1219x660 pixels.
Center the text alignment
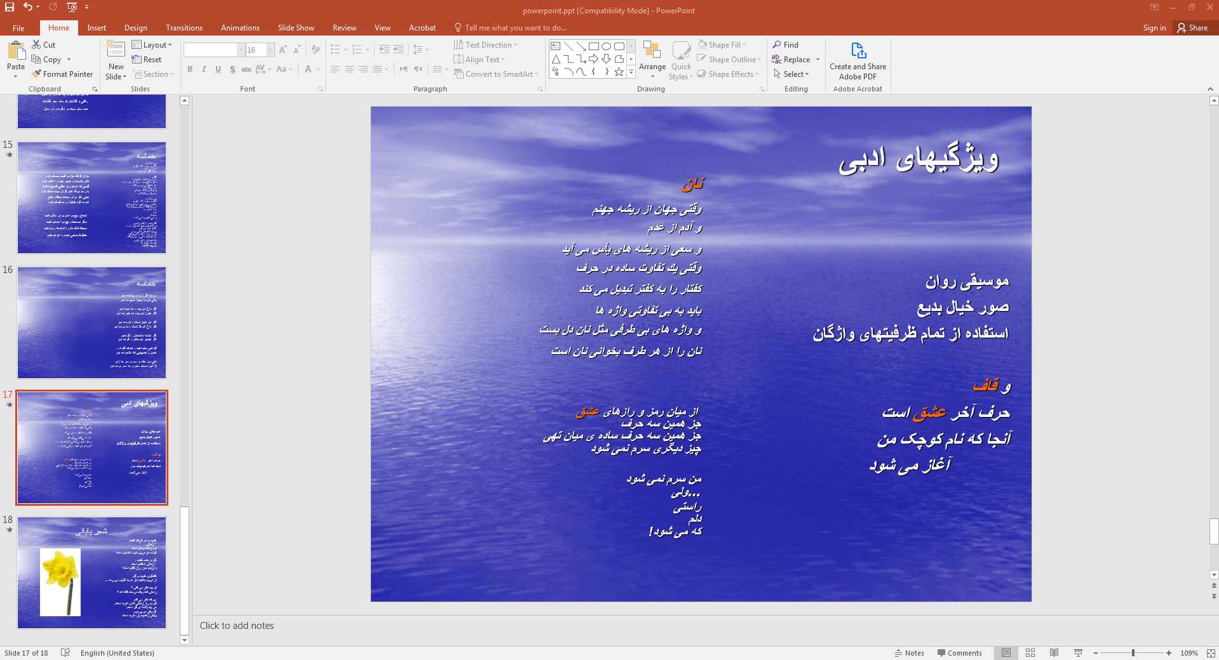[349, 69]
